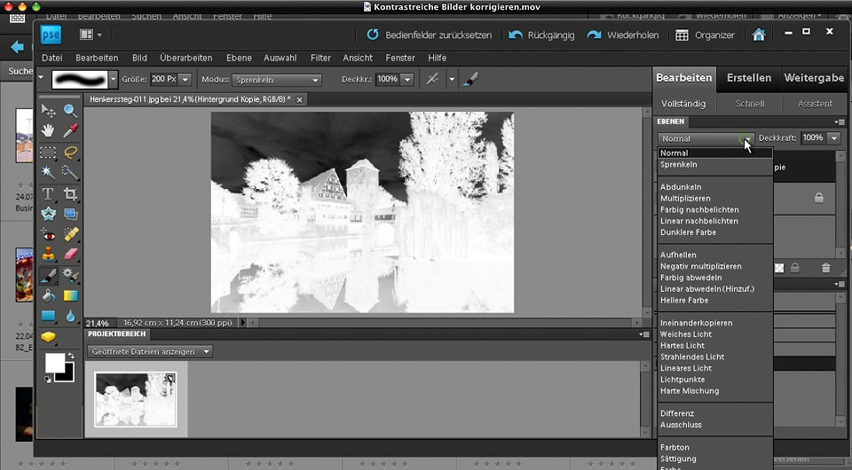
Task: Switch to the Erstellen tab
Action: 748,78
